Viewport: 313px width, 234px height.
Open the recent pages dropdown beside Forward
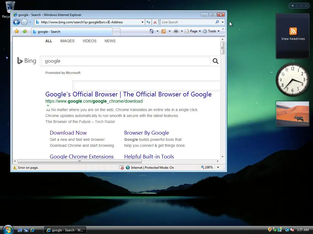(x=30, y=22)
